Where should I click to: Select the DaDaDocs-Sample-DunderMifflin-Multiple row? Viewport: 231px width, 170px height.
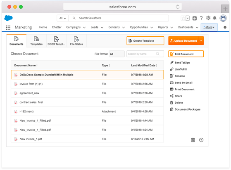pyautogui.click(x=87, y=75)
